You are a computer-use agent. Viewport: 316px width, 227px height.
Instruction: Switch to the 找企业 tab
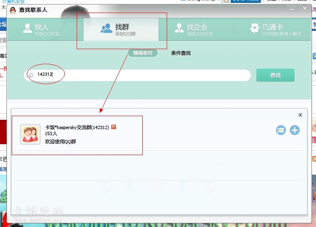197,30
